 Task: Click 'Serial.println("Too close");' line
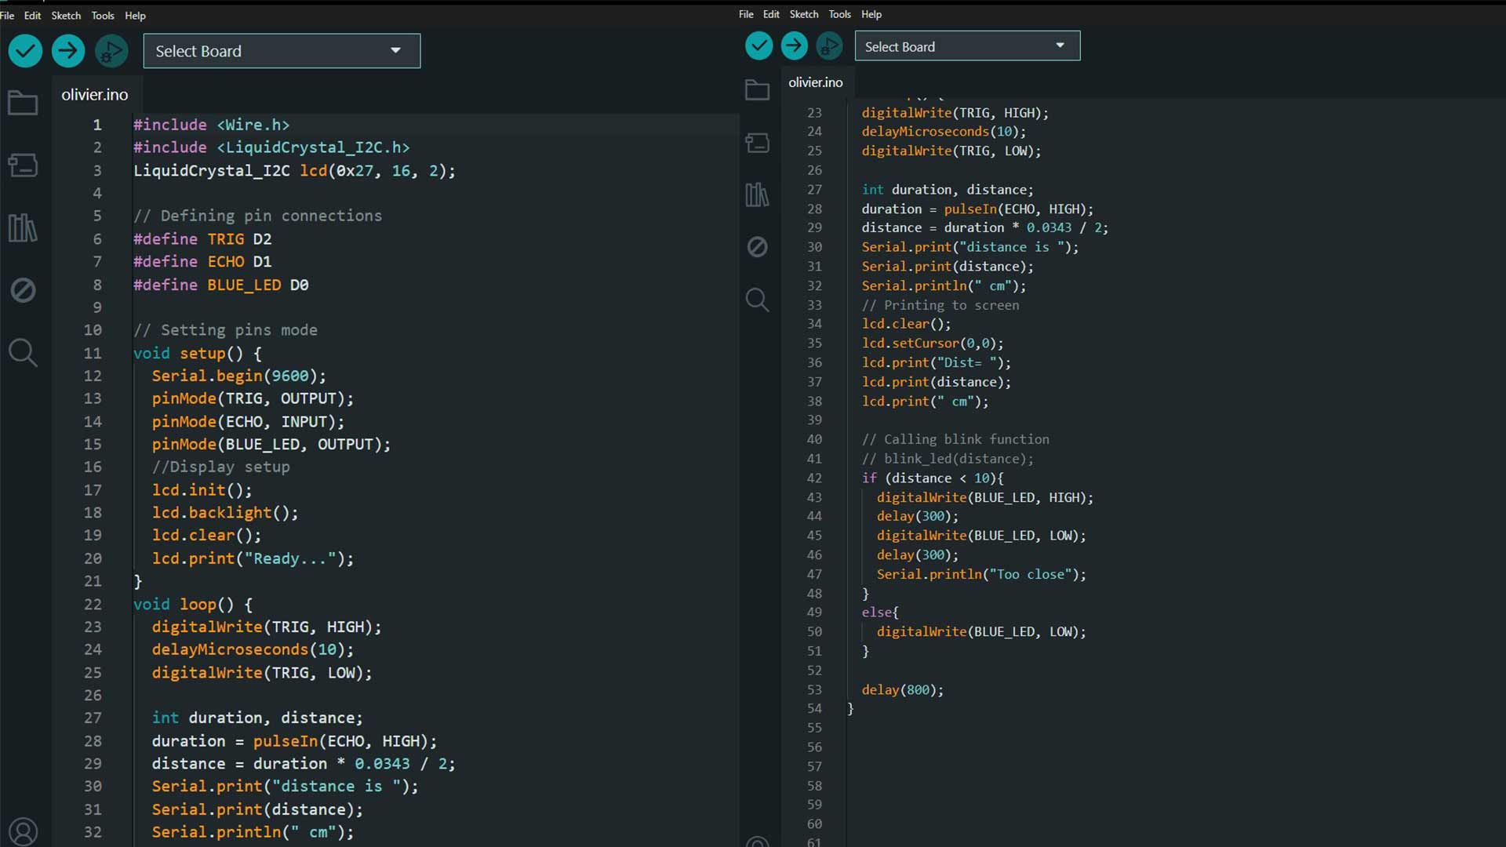pos(981,574)
